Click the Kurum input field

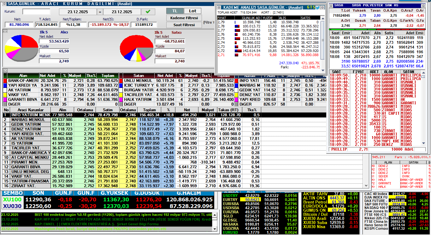[36, 12]
